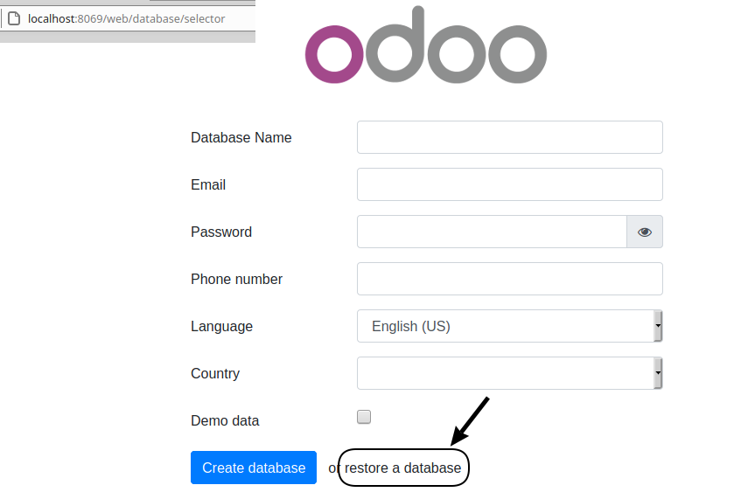Click the Email field label
This screenshot has width=741, height=499.
(208, 184)
